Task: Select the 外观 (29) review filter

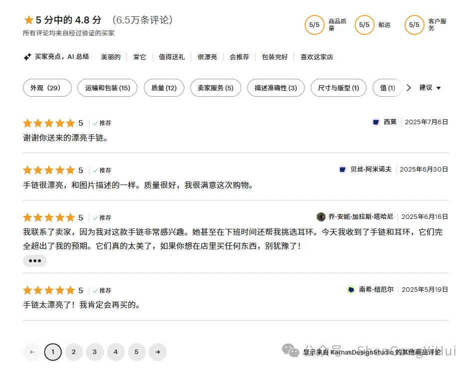Action: [47, 87]
